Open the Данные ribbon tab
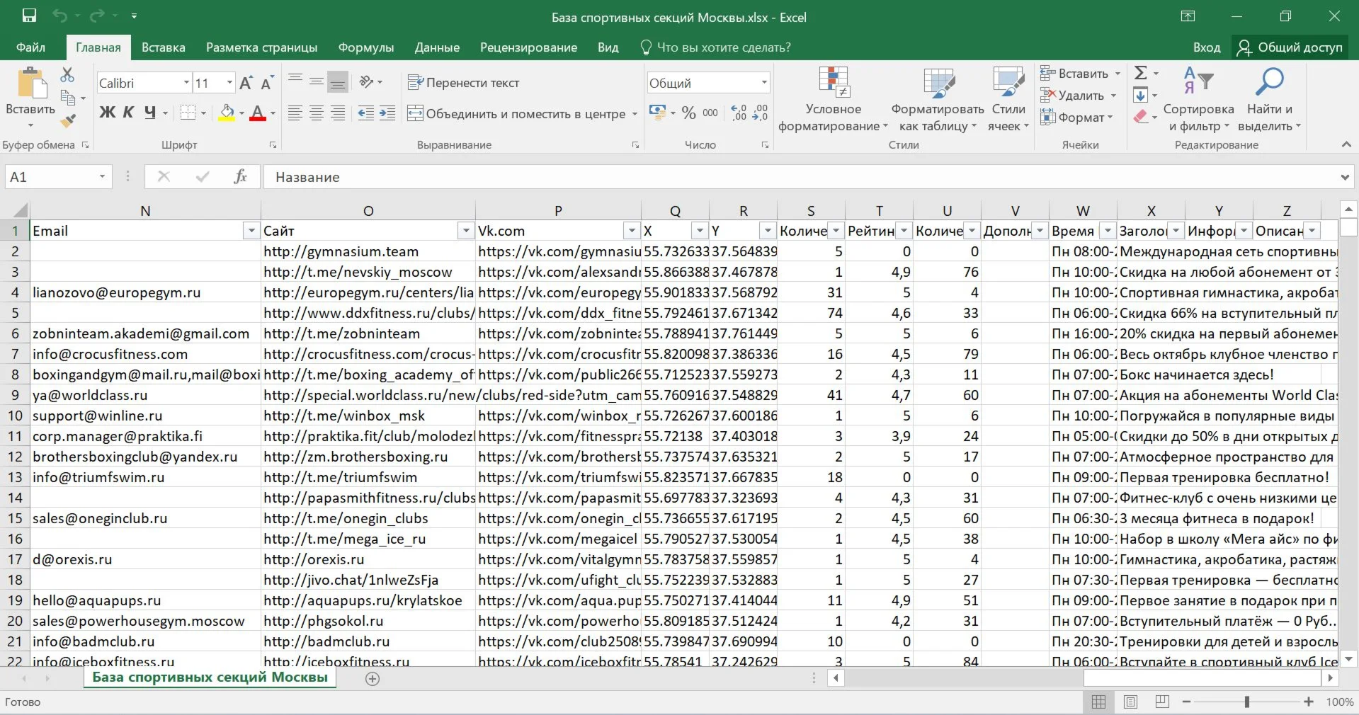 tap(436, 47)
